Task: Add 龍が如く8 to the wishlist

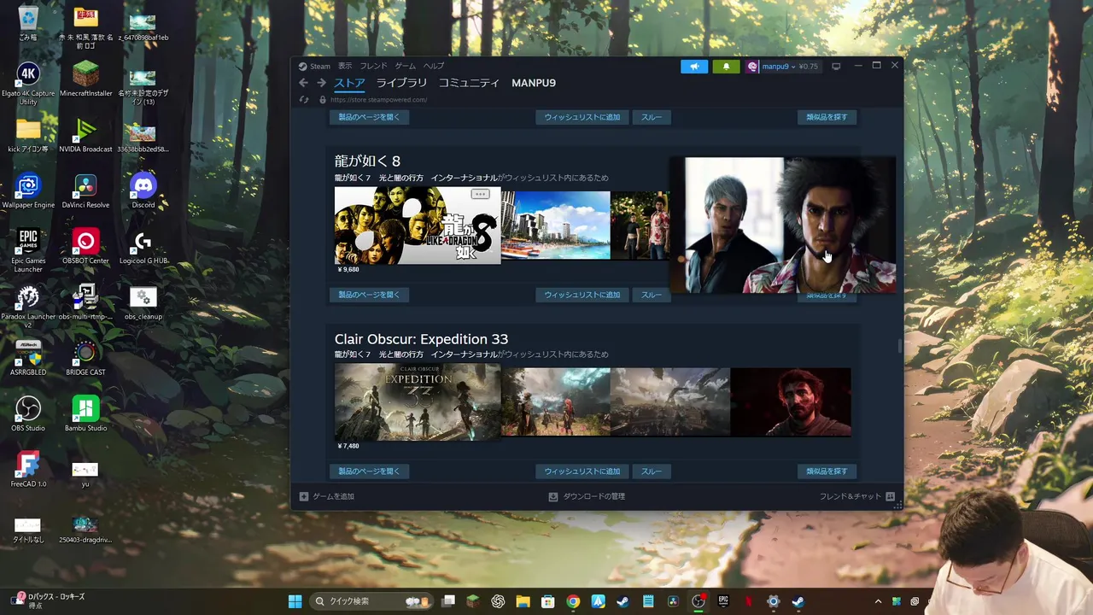Action: [x=582, y=295]
